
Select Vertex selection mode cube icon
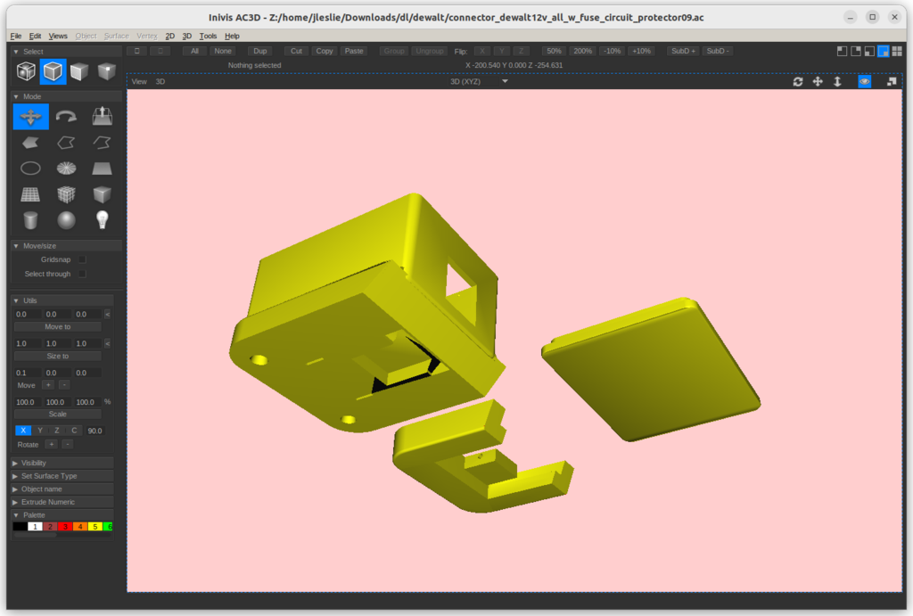pos(107,71)
